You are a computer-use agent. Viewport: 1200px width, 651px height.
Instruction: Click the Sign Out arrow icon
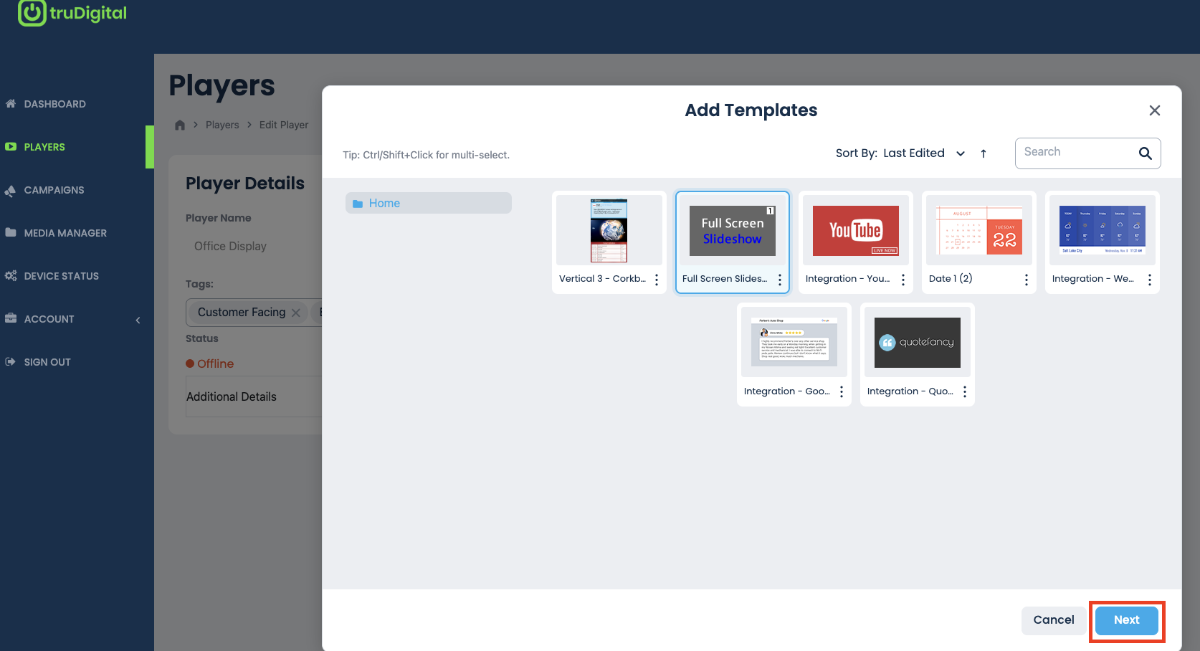click(11, 362)
